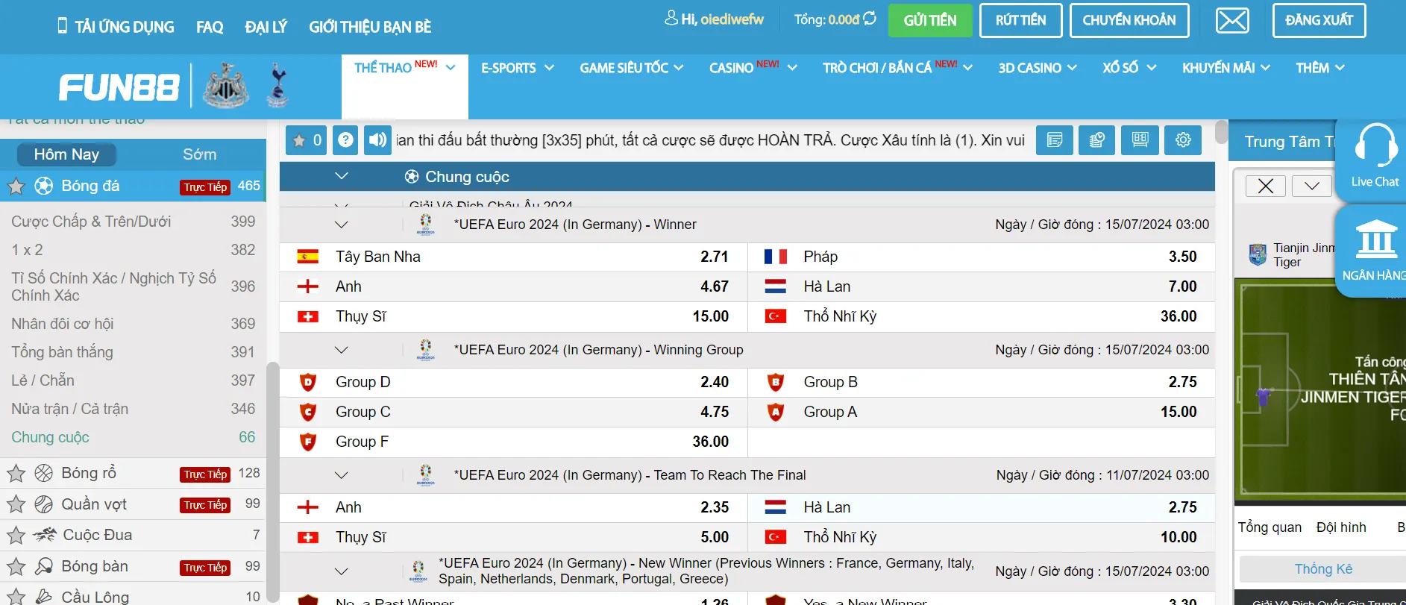
Task: Open the mail envelope inbox icon
Action: (x=1232, y=20)
